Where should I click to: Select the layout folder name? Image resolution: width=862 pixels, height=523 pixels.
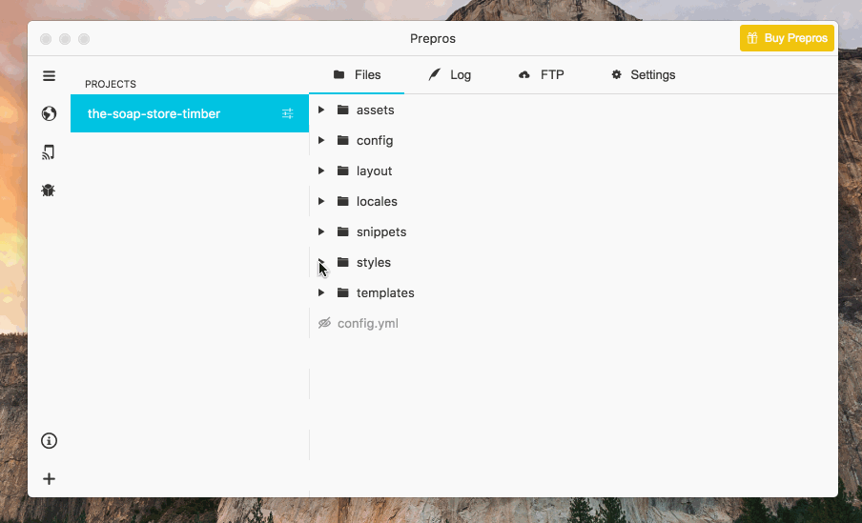374,171
